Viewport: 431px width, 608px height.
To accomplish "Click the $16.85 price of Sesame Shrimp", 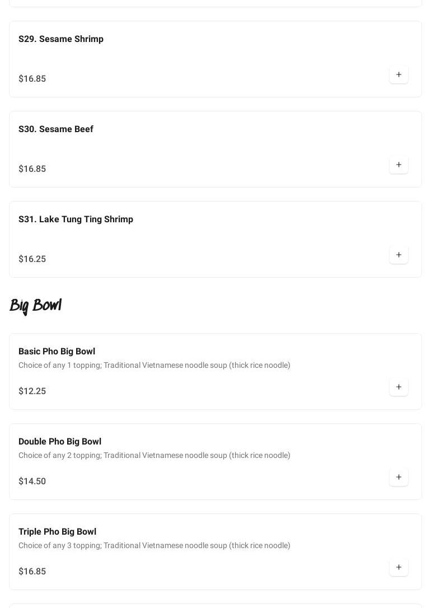I will tap(32, 79).
